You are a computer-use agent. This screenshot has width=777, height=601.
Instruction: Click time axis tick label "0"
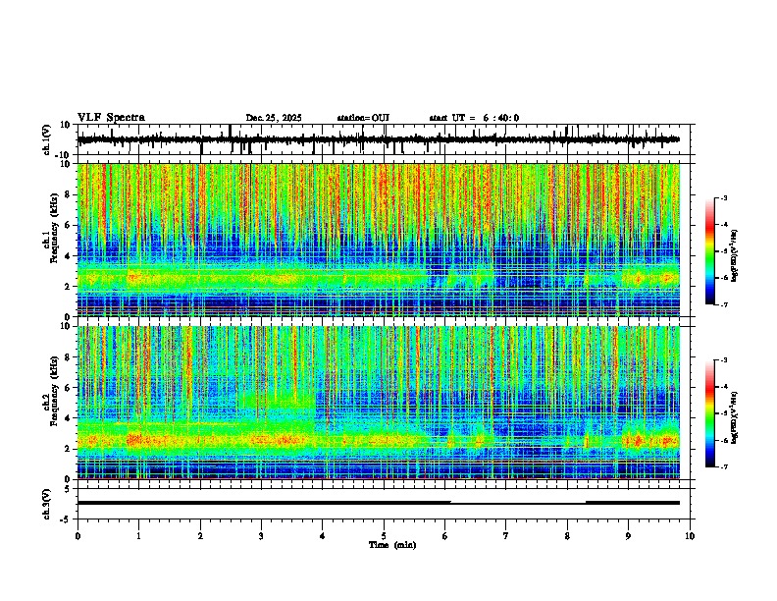[78, 536]
